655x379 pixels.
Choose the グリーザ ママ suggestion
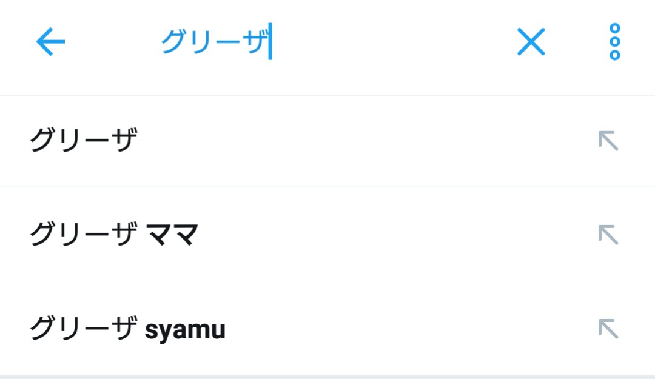point(114,234)
